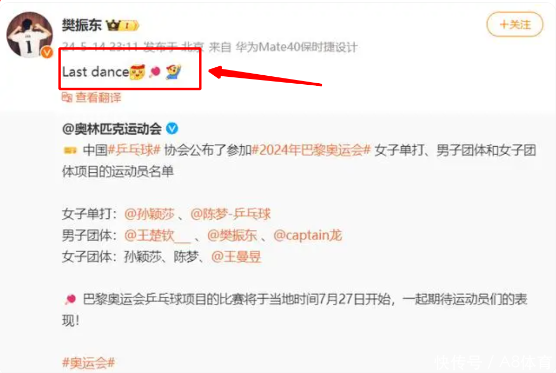Click the Last dance post text
The height and width of the screenshot is (373, 556).
coord(95,72)
